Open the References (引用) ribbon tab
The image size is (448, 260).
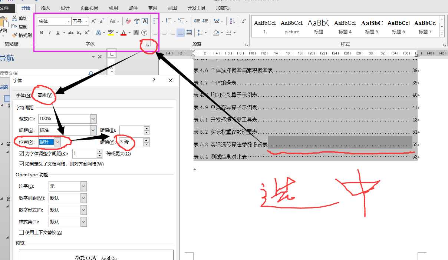click(113, 8)
